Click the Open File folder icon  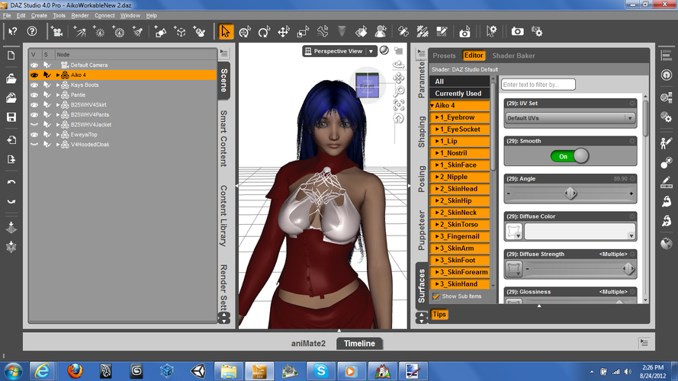[x=11, y=78]
